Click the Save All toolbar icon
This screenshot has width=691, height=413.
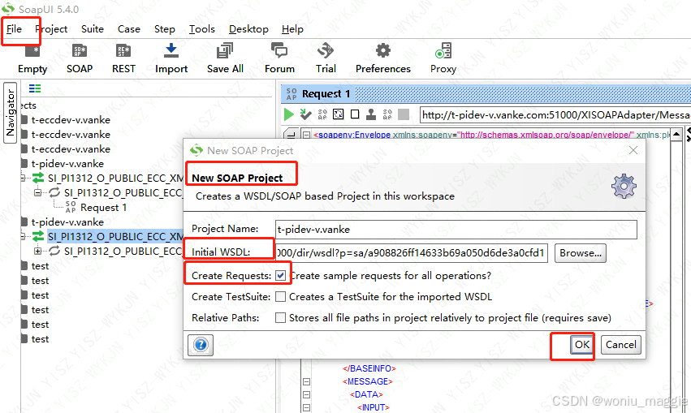225,50
